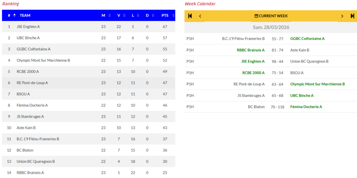
Task: Select BC Blaton in the ranking table
Action: (25, 150)
